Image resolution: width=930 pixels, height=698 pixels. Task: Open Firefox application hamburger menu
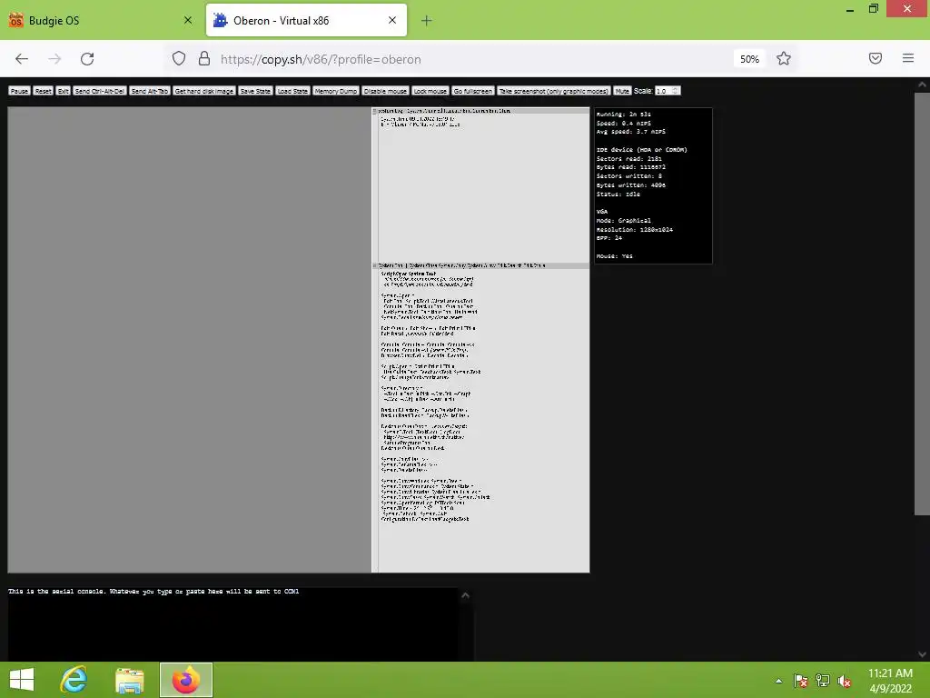click(908, 58)
